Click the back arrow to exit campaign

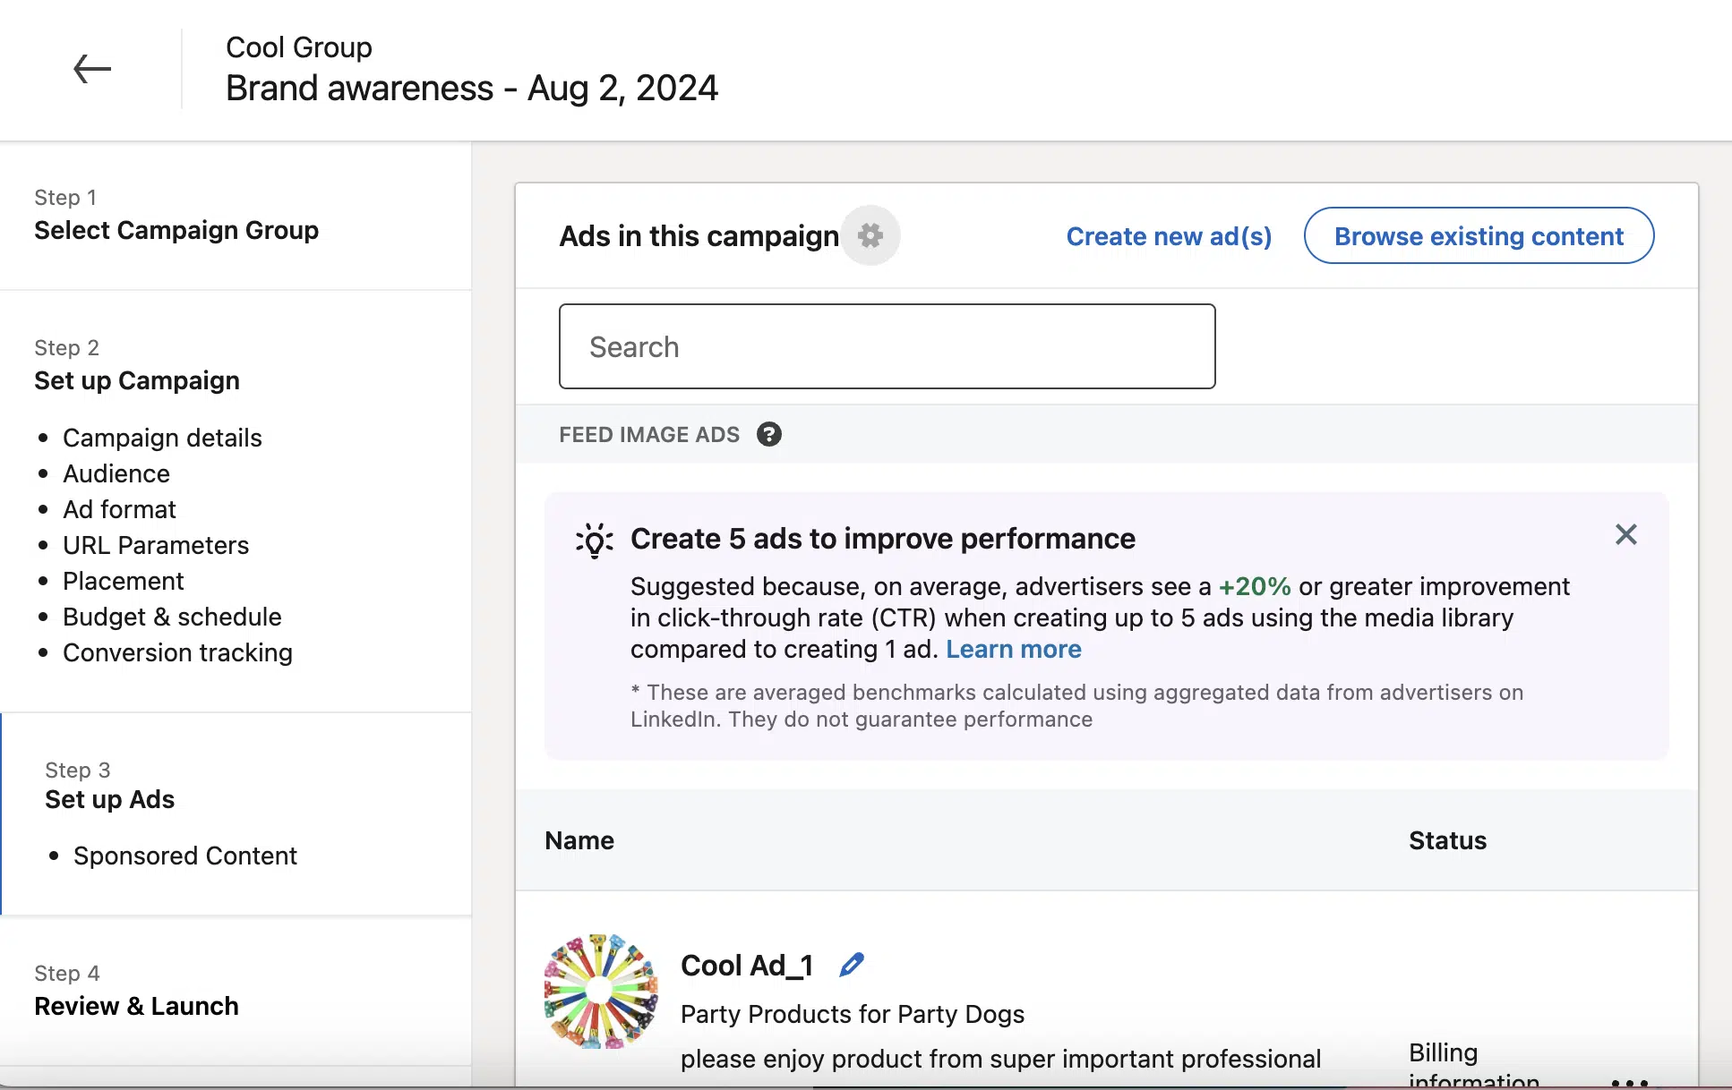point(92,68)
